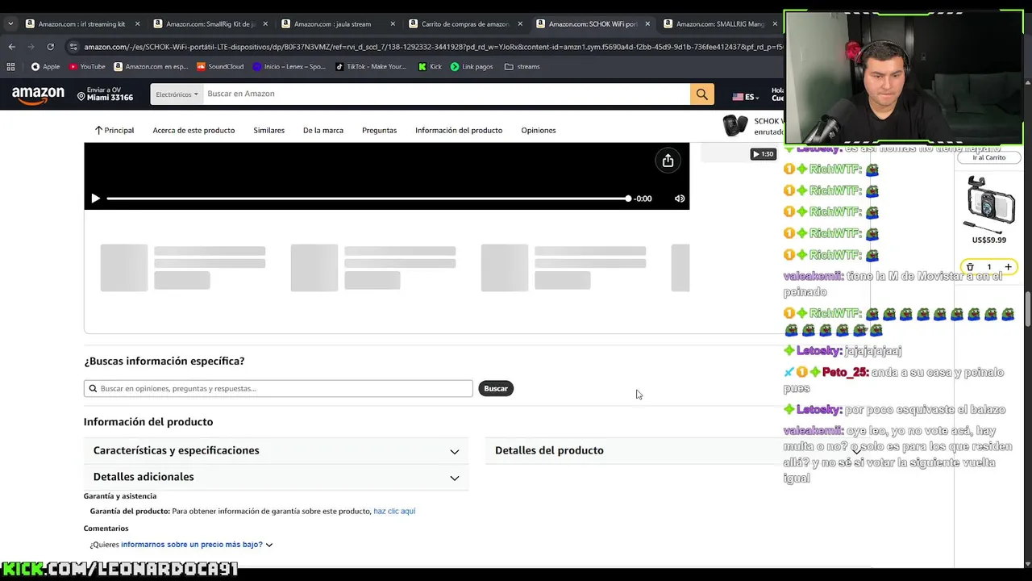Viewport: 1032px width, 581px height.
Task: Close the 'irl streaming kit' tab
Action: (137, 24)
